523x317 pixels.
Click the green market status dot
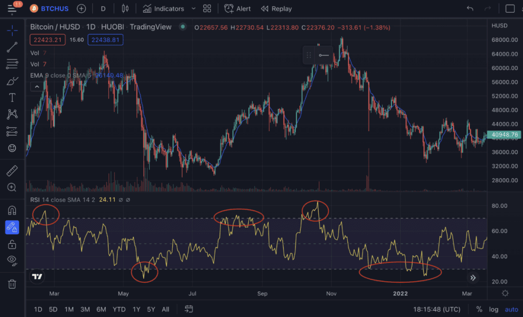pos(183,27)
